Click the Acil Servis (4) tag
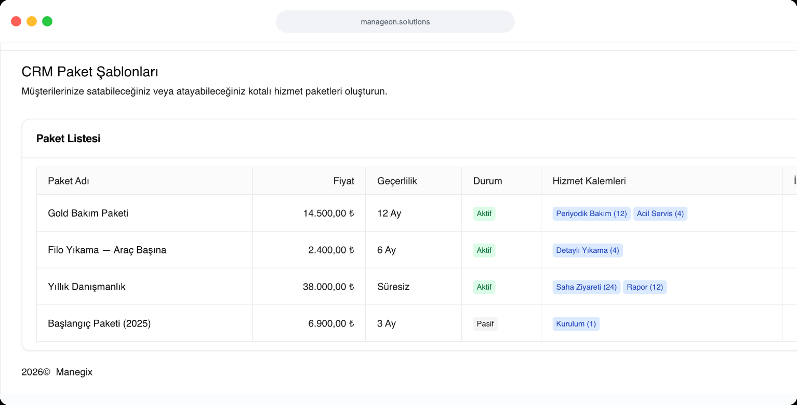This screenshot has height=405, width=797. point(660,213)
